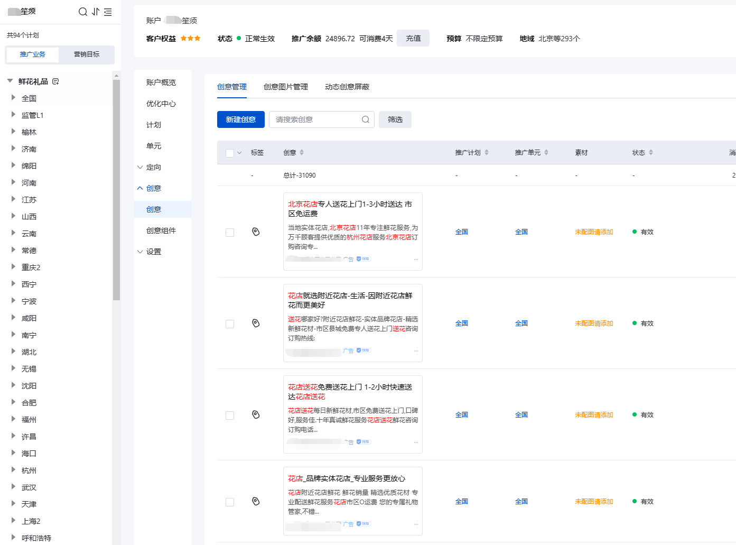
Task: Click the 请搜索创意 search input field
Action: (316, 119)
